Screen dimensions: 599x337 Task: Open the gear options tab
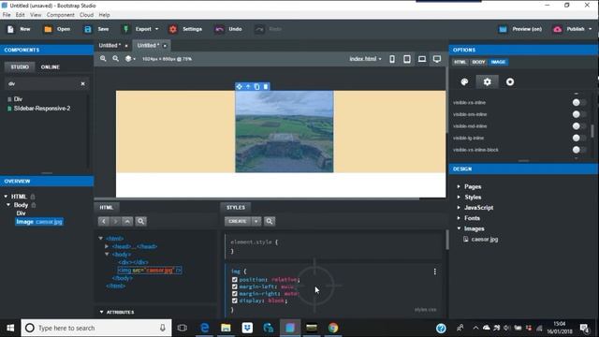tap(487, 81)
